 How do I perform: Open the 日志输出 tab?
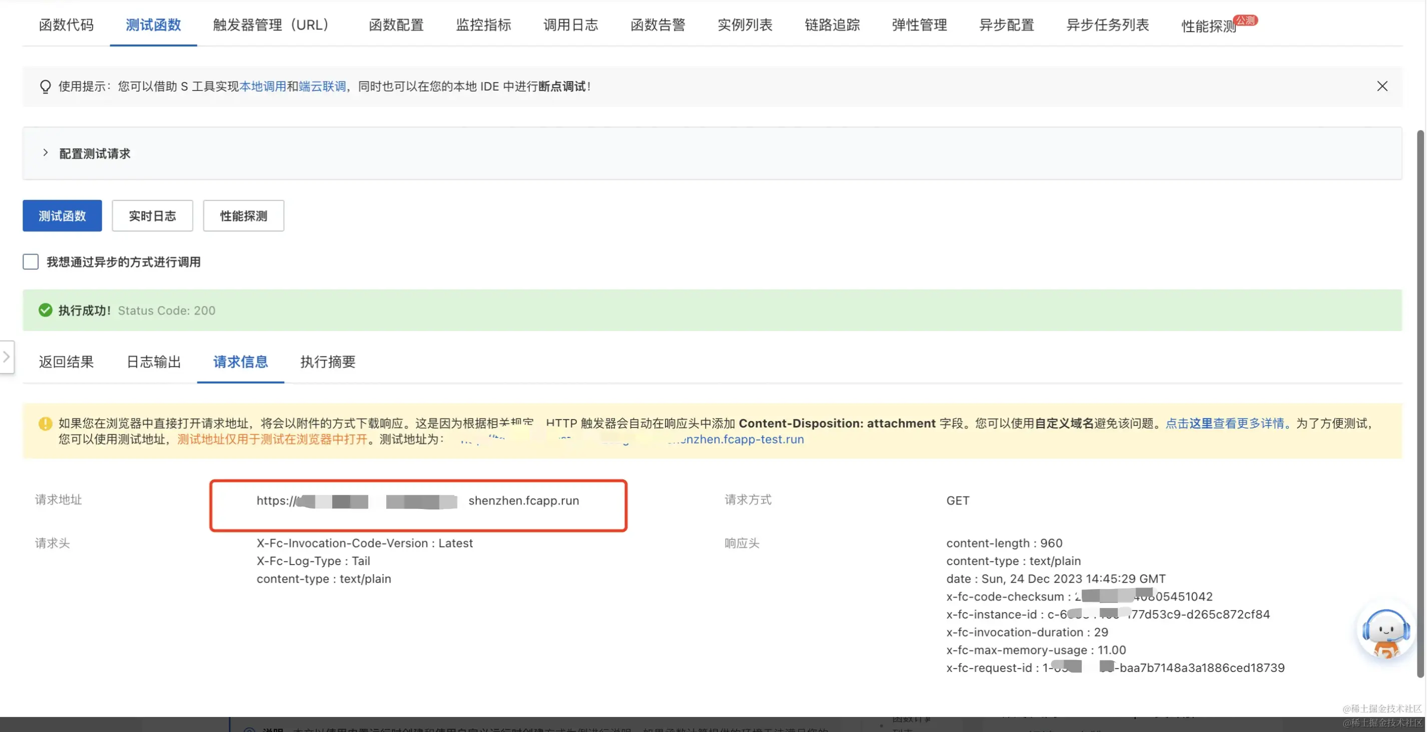click(154, 362)
